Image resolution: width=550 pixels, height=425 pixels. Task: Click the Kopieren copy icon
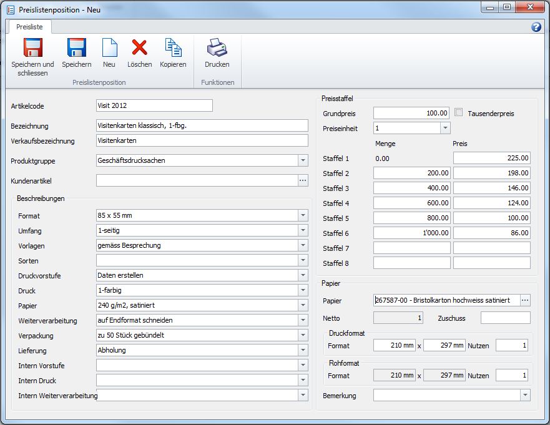(173, 49)
